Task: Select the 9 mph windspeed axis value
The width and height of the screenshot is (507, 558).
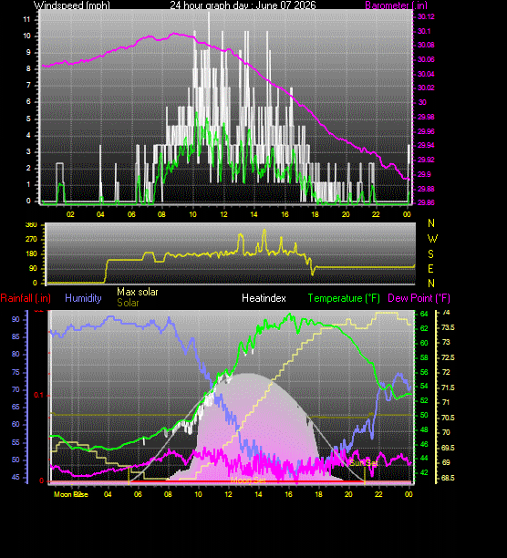Action: (x=28, y=52)
